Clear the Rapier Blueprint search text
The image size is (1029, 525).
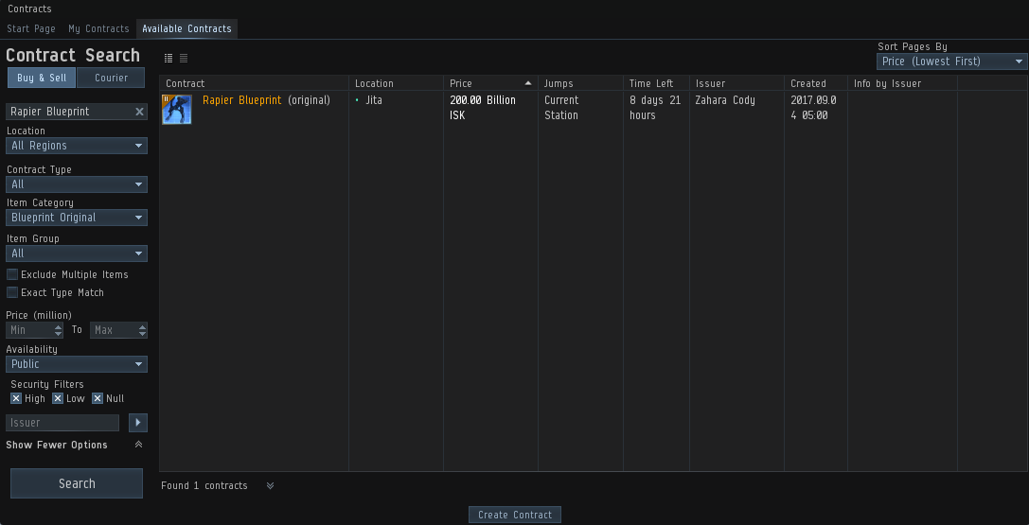(x=139, y=112)
